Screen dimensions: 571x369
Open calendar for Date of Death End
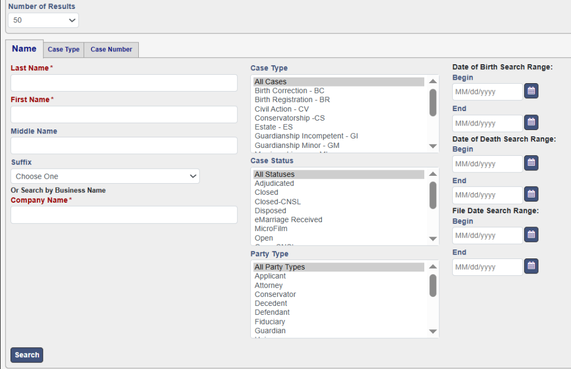tap(531, 194)
